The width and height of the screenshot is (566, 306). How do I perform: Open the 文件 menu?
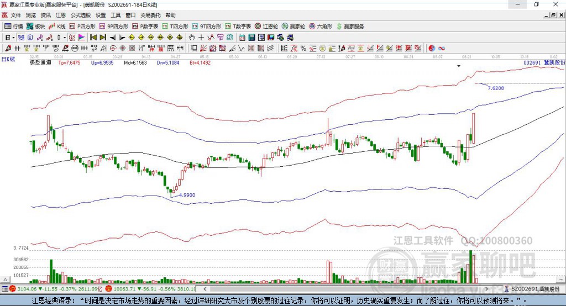[x=15, y=15]
